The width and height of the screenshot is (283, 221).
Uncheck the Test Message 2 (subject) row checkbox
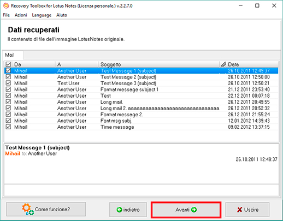click(8, 77)
